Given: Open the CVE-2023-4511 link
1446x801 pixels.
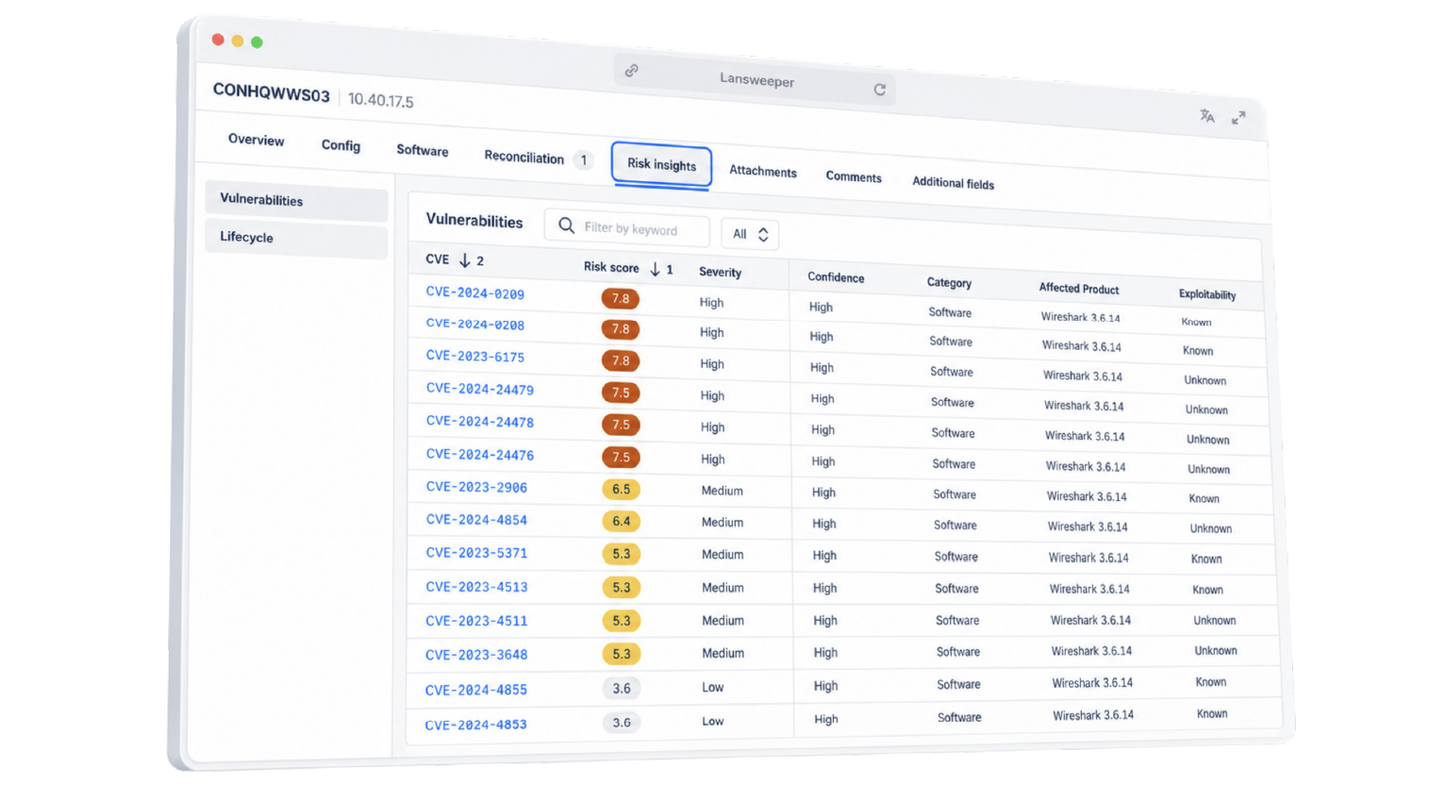Looking at the screenshot, I should 476,621.
